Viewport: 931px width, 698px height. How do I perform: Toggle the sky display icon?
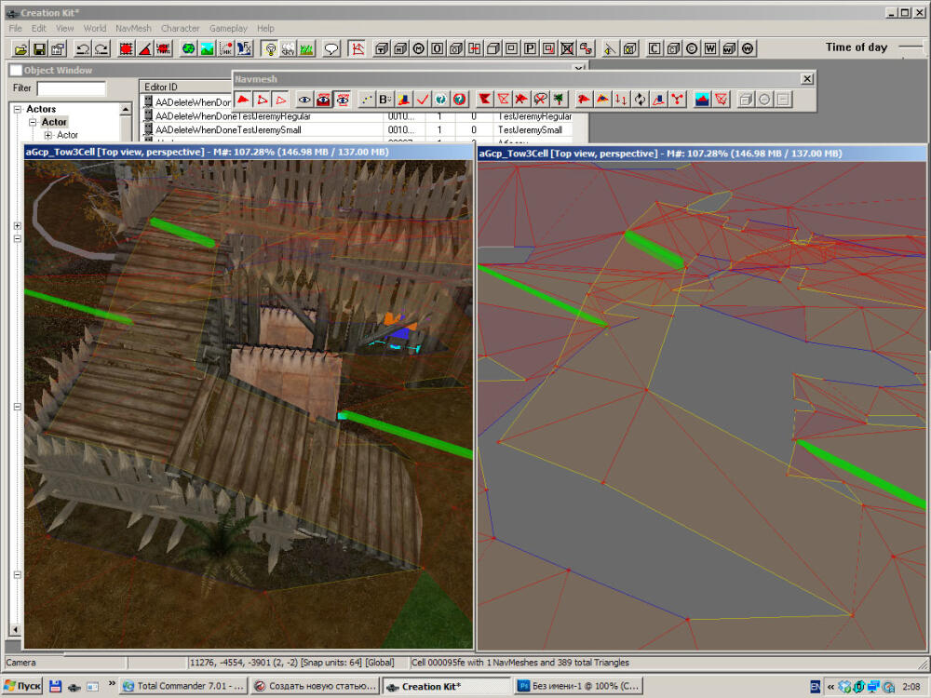click(288, 48)
